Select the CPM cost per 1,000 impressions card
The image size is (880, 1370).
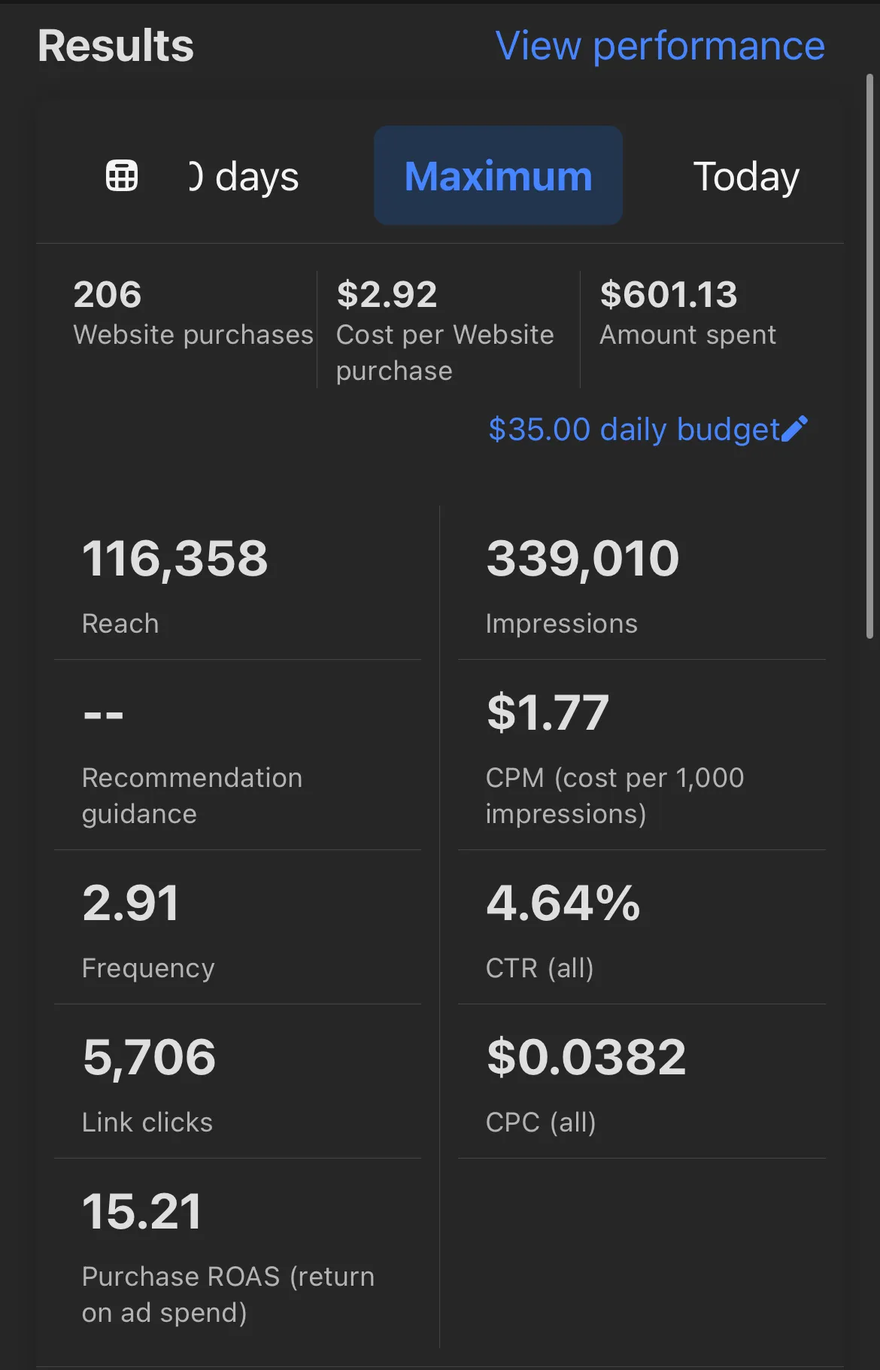pos(642,757)
